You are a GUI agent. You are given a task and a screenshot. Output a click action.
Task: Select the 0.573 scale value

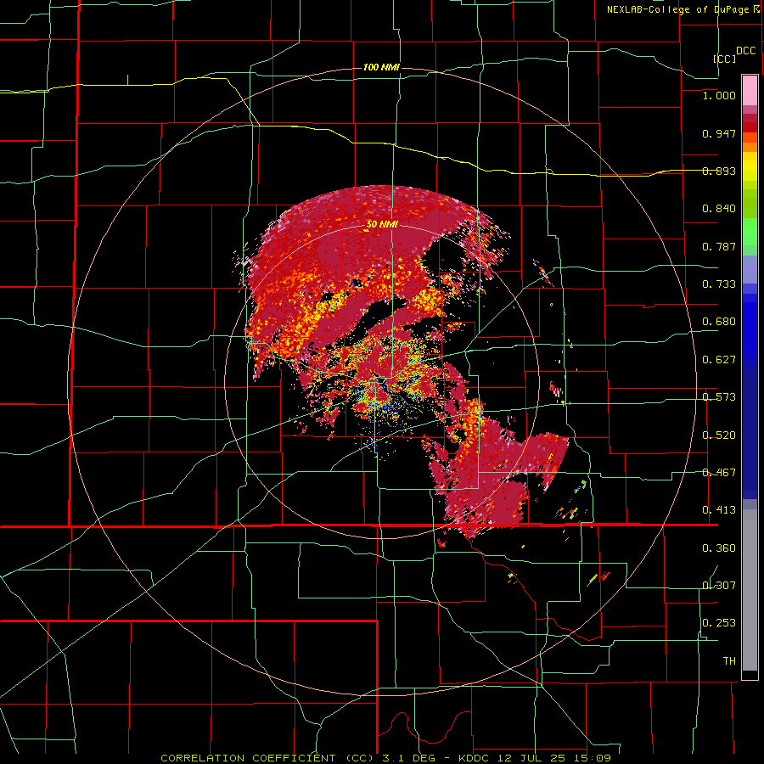[719, 397]
